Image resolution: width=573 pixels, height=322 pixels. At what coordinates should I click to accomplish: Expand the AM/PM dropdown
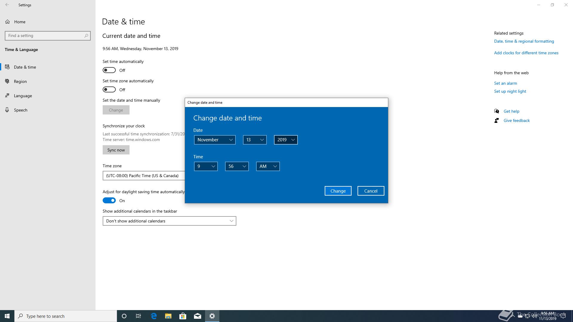point(268,166)
